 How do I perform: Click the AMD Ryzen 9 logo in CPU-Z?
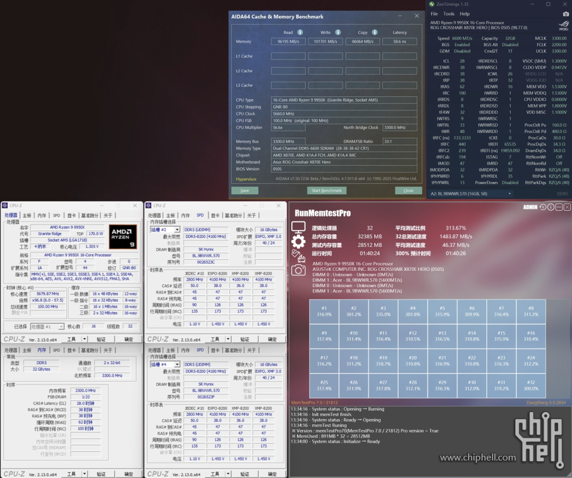tap(123, 236)
